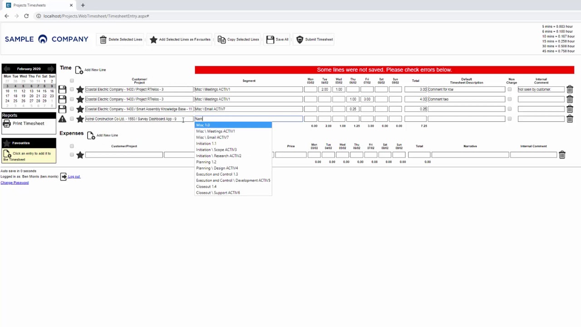Toggle Non Charge on the Astral Construction line
Image resolution: width=581 pixels, height=327 pixels.
click(509, 119)
